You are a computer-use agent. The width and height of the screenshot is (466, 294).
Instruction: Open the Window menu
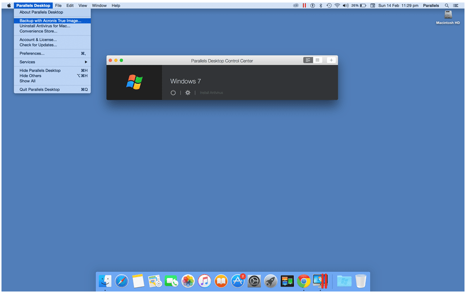click(x=99, y=5)
